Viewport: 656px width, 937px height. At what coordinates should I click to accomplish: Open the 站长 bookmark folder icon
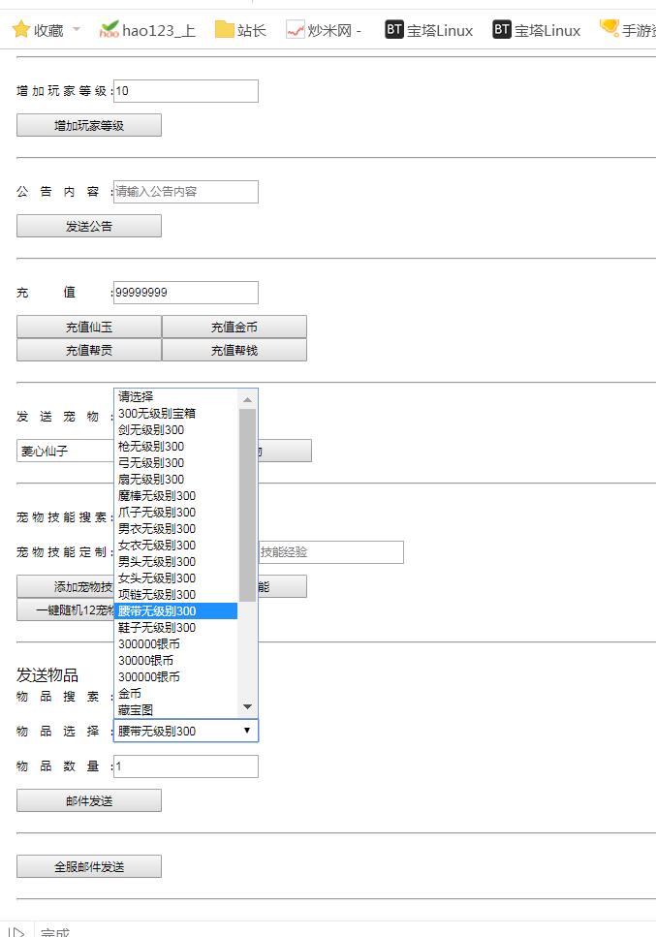(224, 30)
